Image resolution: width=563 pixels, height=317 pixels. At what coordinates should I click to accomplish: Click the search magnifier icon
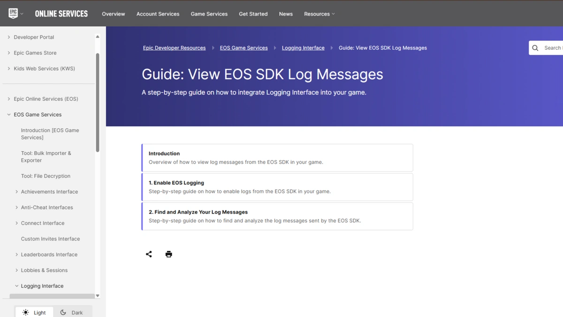coord(535,48)
